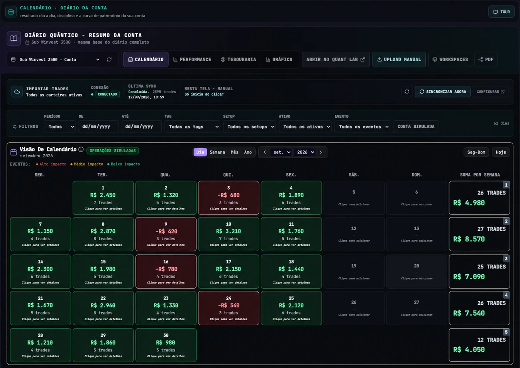The image size is (520, 368).
Task: Refresh the account with the icon beside Sub Winvest 3500
Action: (x=109, y=59)
